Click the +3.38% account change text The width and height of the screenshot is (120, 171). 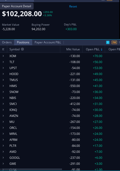point(48,15)
